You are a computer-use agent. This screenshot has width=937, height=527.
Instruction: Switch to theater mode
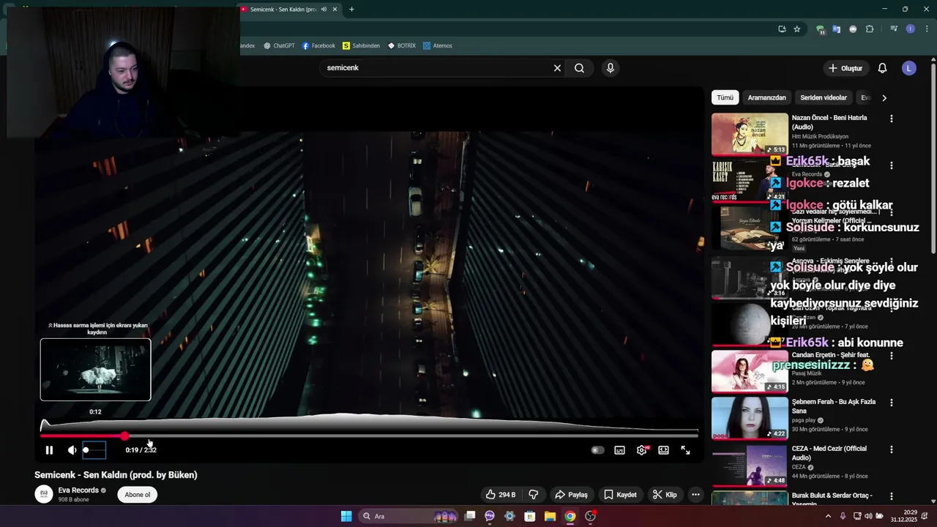tap(663, 450)
